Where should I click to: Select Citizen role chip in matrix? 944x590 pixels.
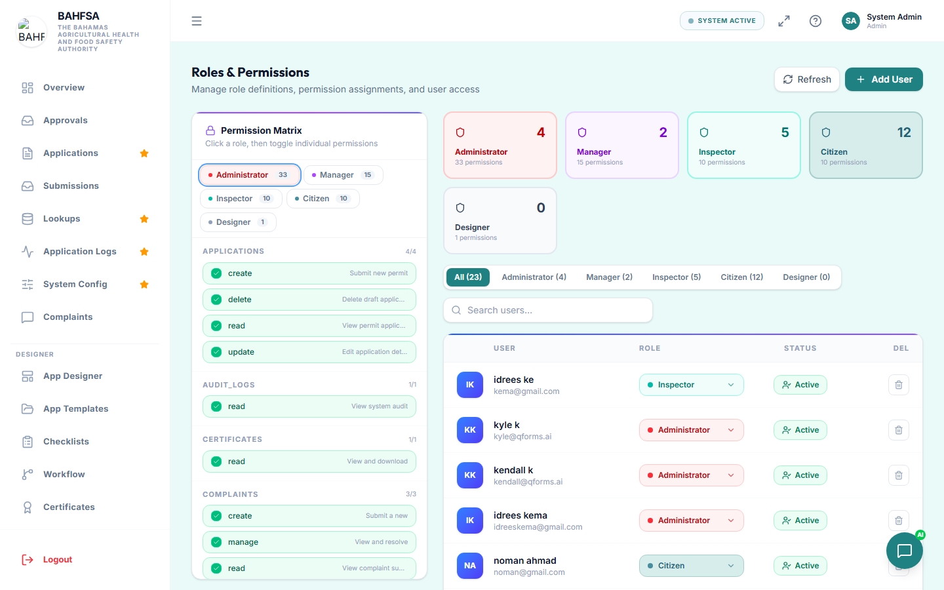[x=323, y=199]
